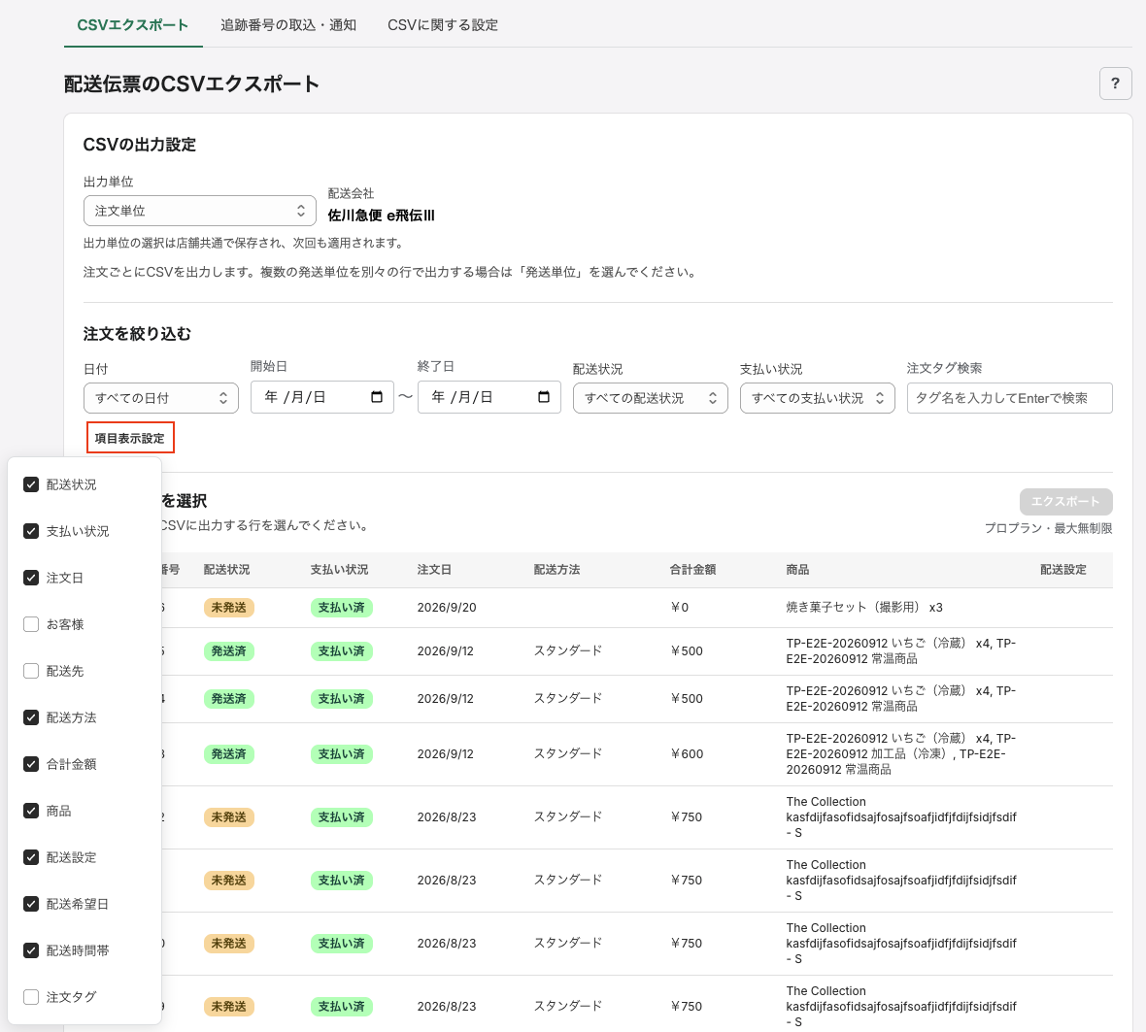Click the 未発送 badge in the 2026/9/20 row
Viewport: 1146px width, 1032px height.
click(x=229, y=608)
